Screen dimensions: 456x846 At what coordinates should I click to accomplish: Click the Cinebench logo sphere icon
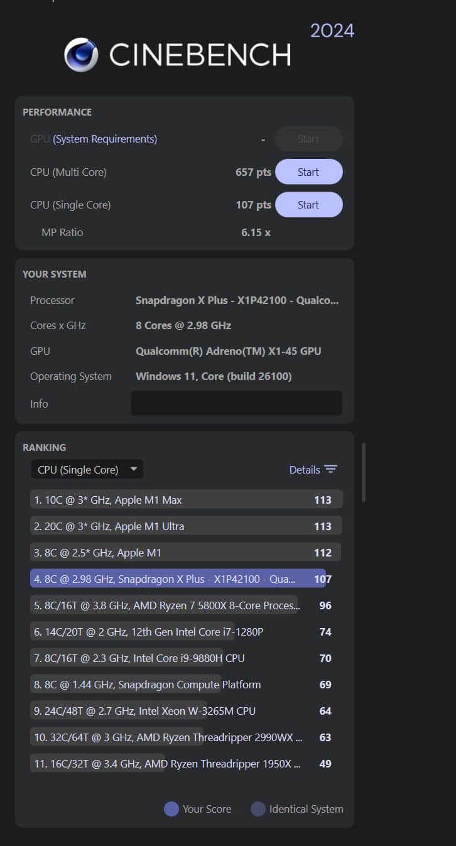pyautogui.click(x=81, y=55)
